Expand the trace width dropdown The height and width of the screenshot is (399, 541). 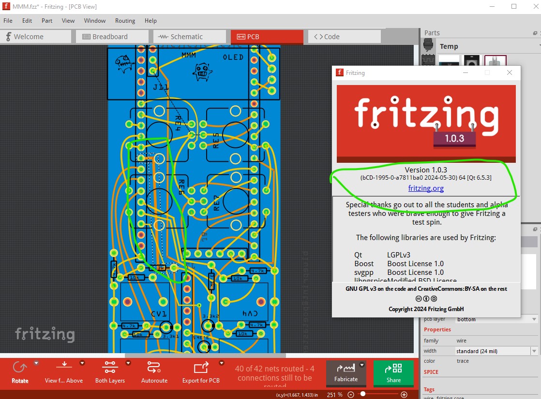click(534, 351)
